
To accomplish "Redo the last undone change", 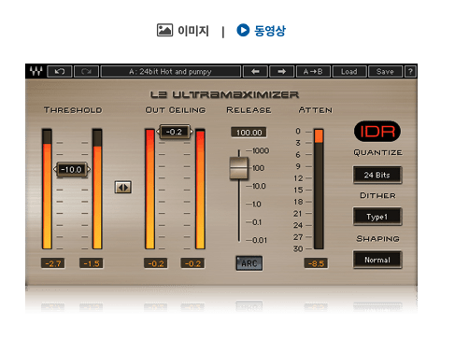I will [86, 72].
